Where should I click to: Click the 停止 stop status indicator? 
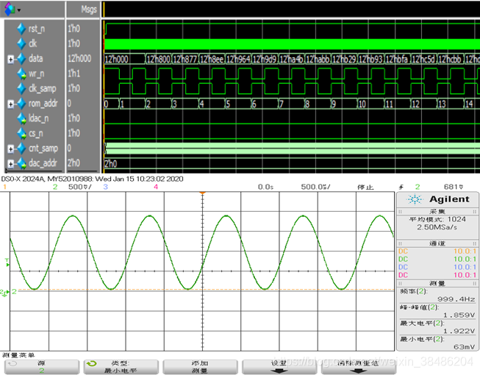(365, 187)
